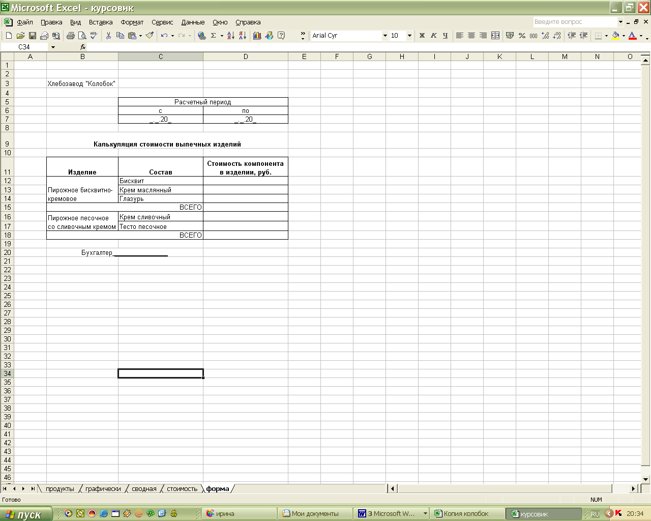
Task: Apply percent style formatting
Action: (522, 36)
